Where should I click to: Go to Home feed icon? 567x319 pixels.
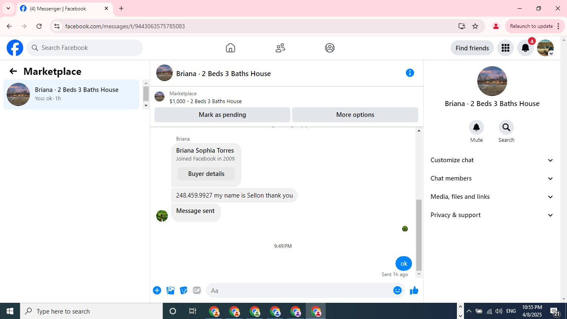[x=231, y=48]
